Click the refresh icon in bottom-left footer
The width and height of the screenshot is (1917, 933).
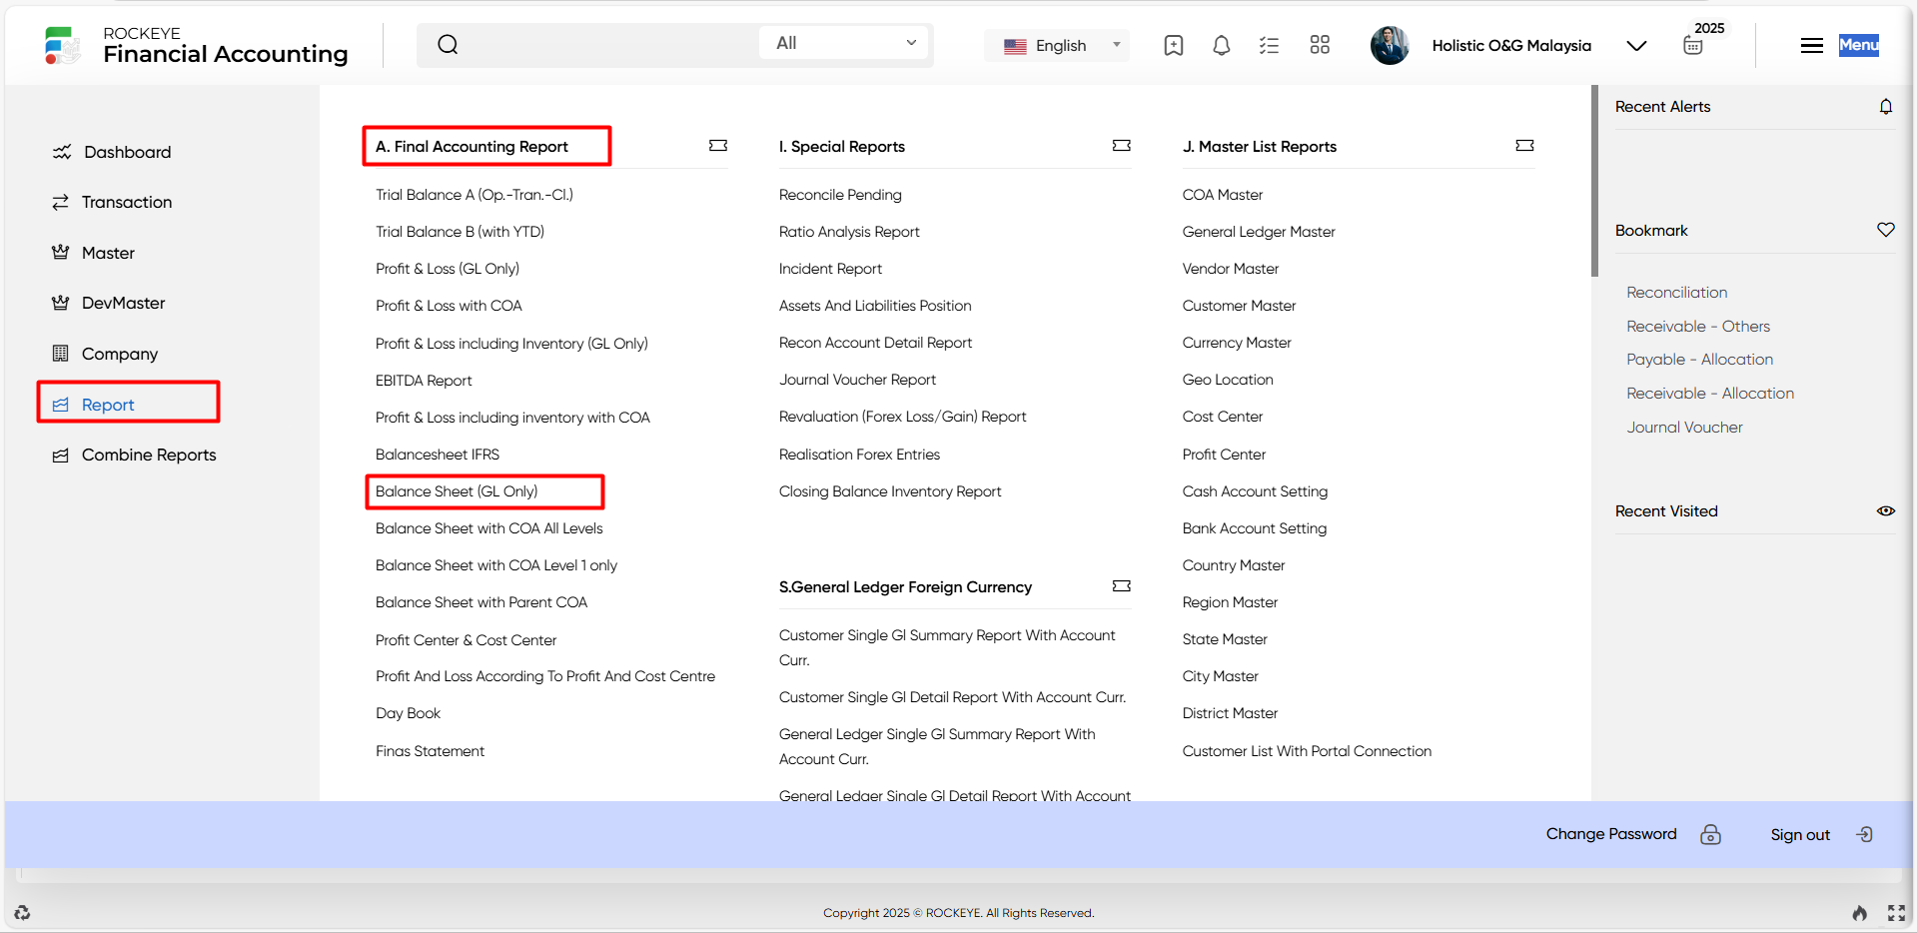pyautogui.click(x=22, y=913)
